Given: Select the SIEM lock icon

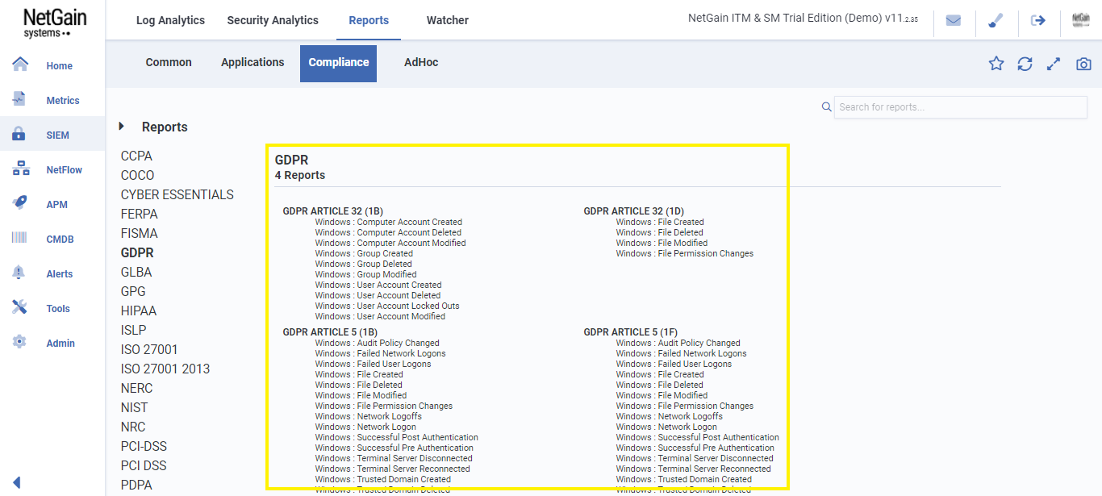Looking at the screenshot, I should [x=20, y=134].
